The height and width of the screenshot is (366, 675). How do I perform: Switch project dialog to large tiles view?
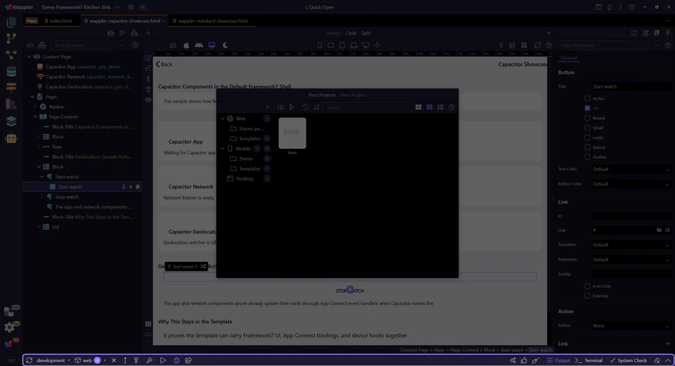click(418, 107)
